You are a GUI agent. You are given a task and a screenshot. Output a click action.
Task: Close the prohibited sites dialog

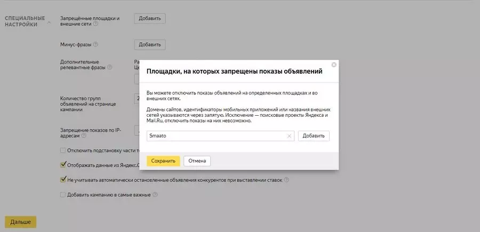point(334,65)
